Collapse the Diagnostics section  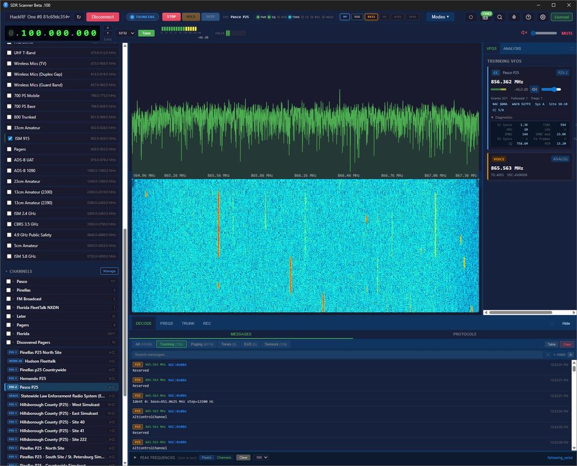501,117
